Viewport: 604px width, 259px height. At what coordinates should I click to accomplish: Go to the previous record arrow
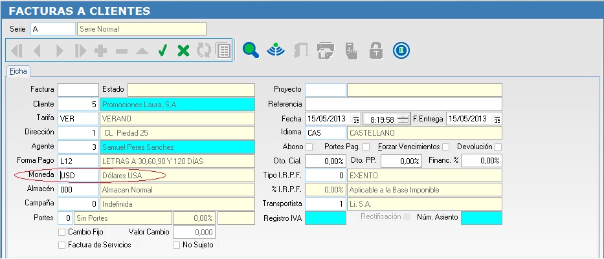37,51
